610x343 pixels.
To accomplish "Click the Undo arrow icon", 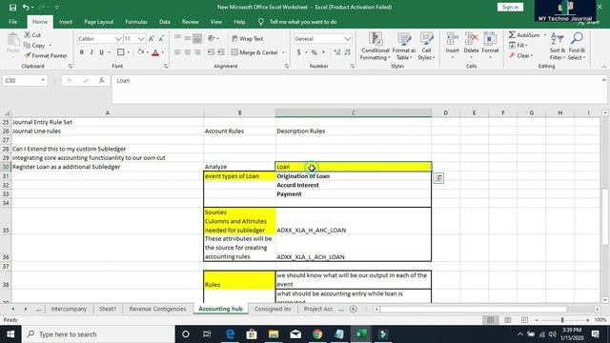I will (26, 7).
